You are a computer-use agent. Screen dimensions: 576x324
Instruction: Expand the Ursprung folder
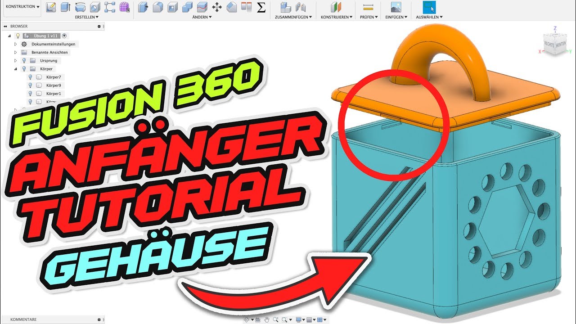coord(15,60)
